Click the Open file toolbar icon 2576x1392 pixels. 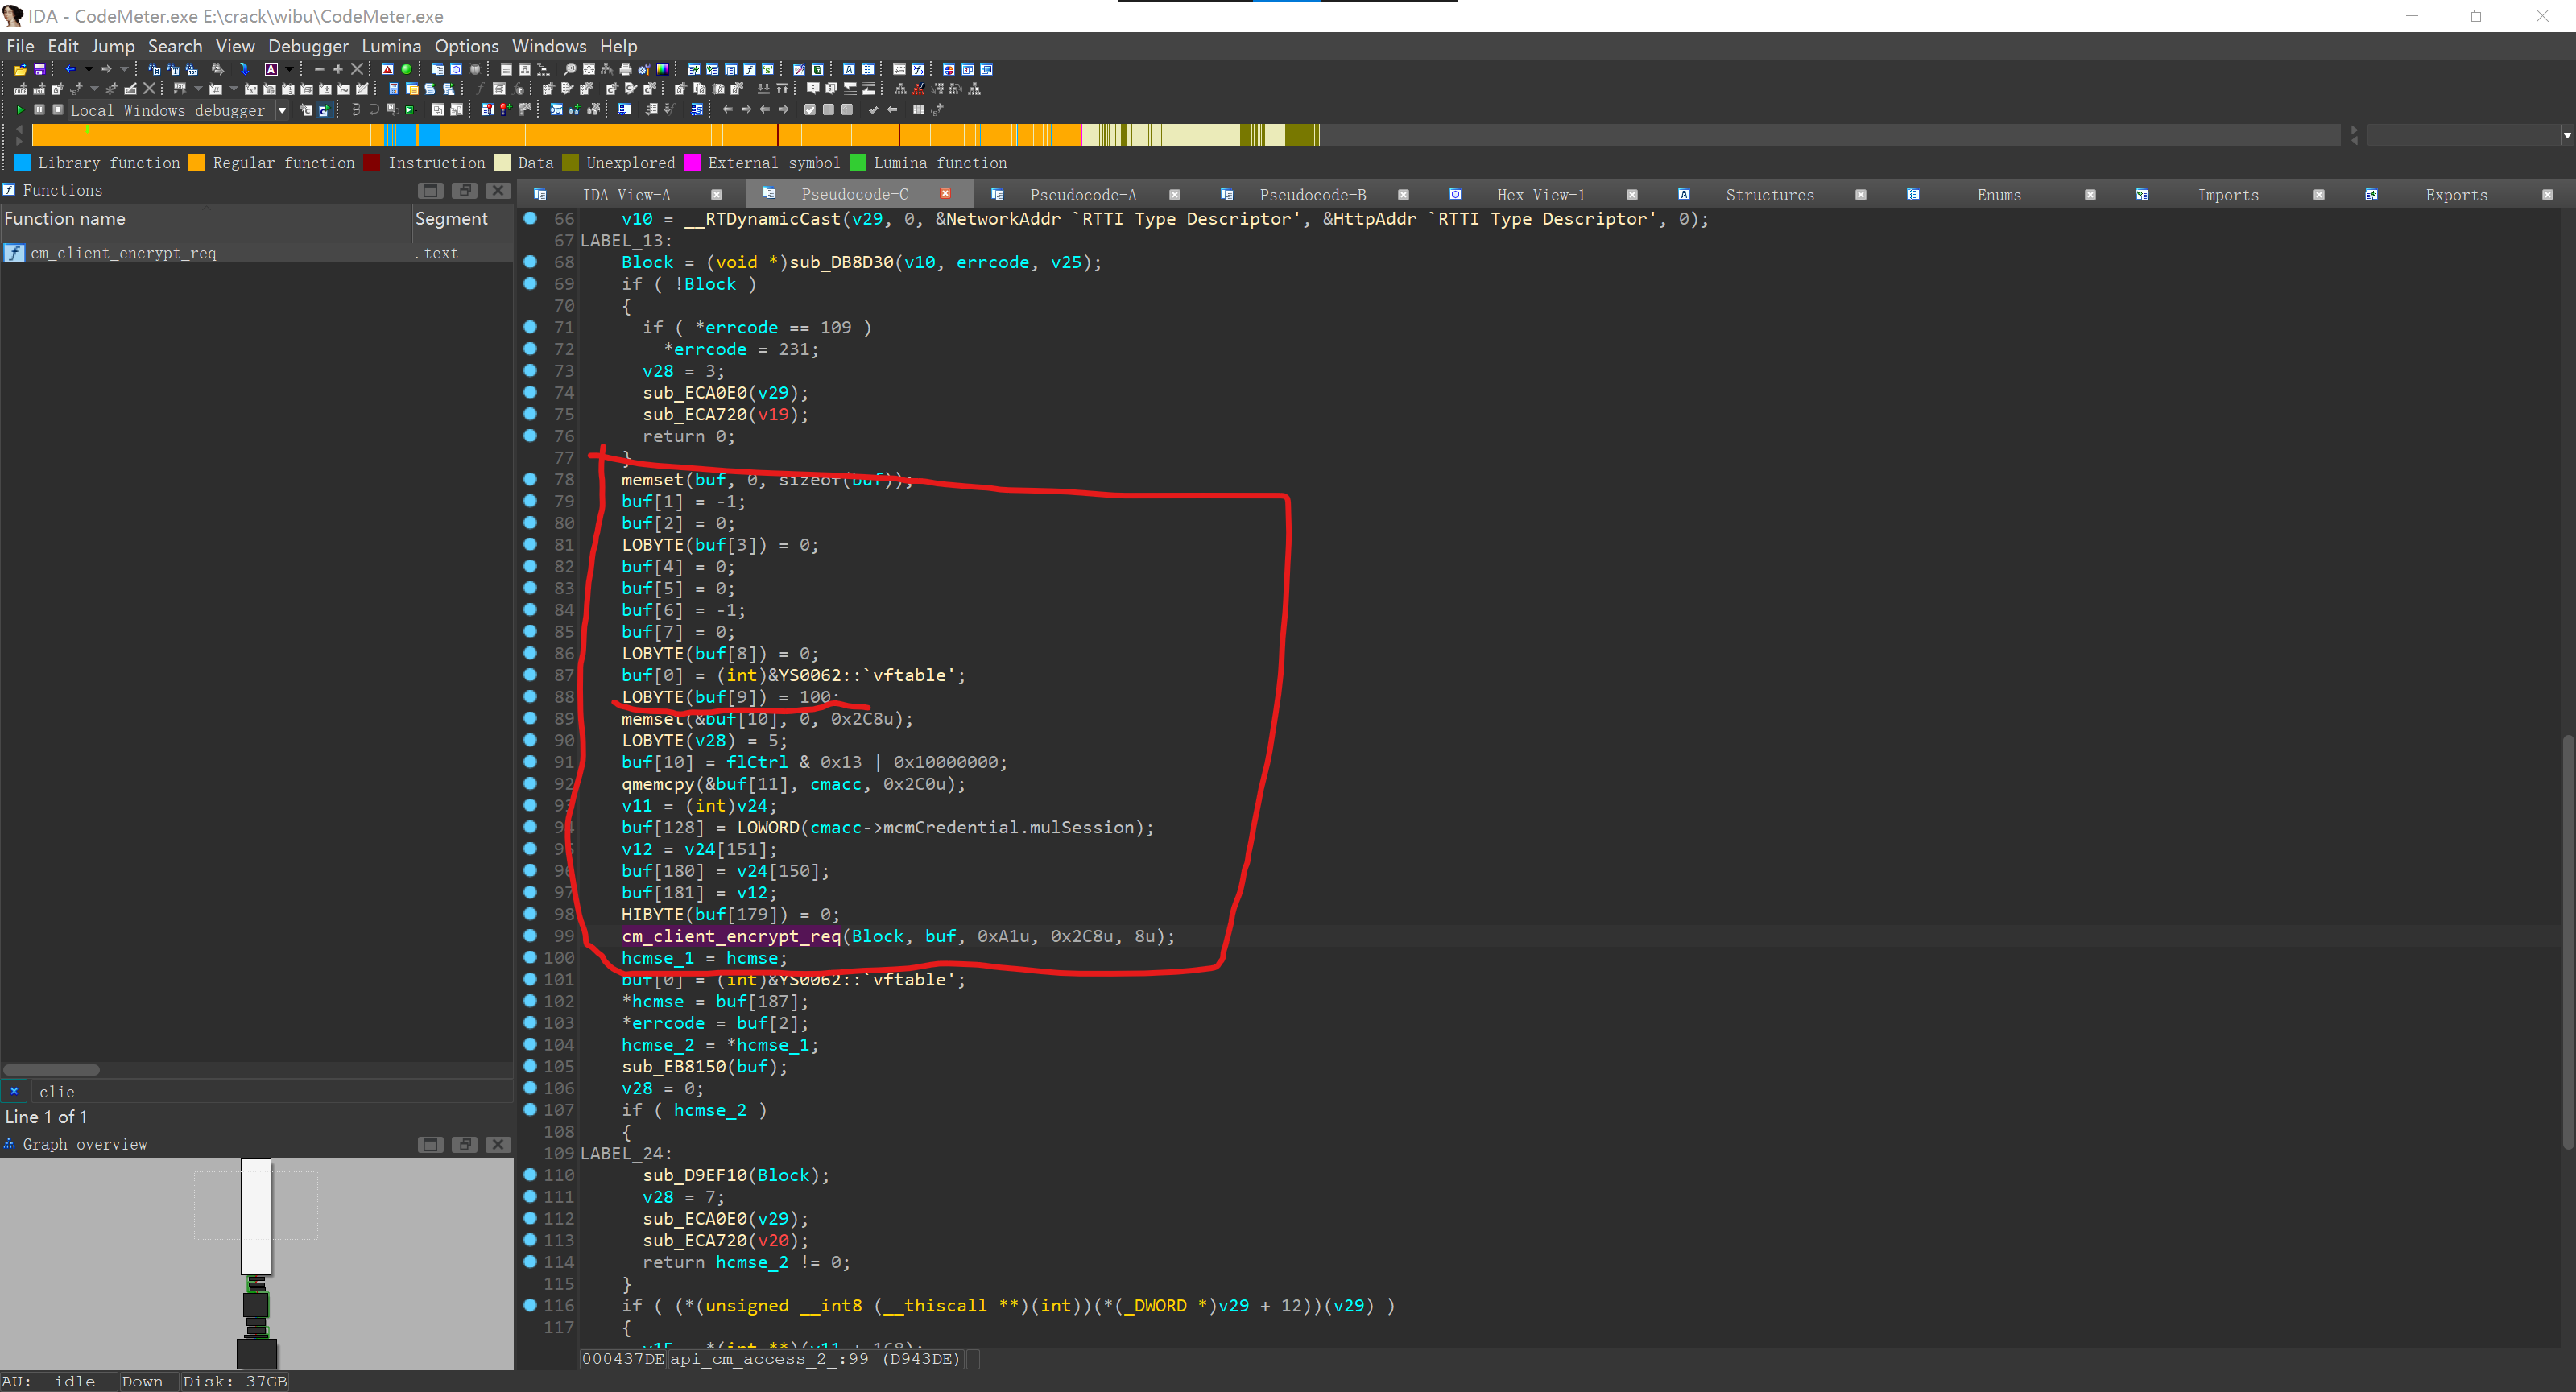(x=19, y=69)
